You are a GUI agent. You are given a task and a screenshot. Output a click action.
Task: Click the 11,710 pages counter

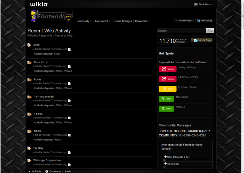pos(173,41)
